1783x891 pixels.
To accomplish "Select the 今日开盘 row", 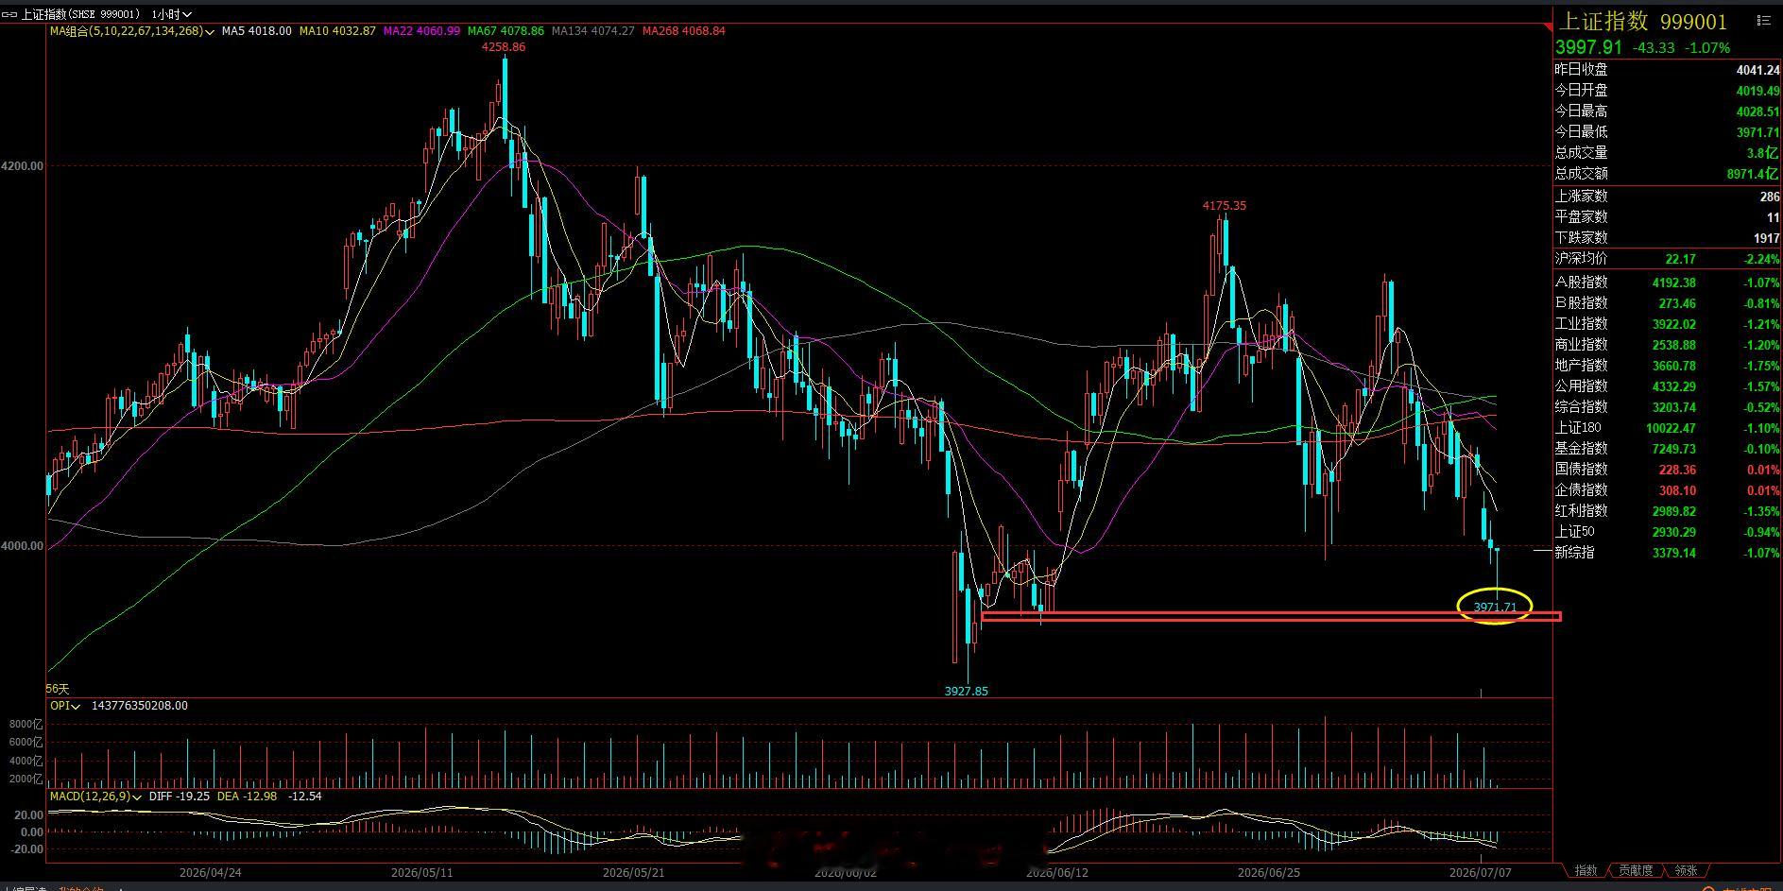I will coord(1668,91).
